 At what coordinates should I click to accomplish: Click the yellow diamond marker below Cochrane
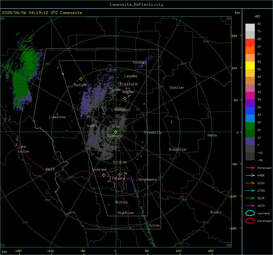tap(104, 175)
